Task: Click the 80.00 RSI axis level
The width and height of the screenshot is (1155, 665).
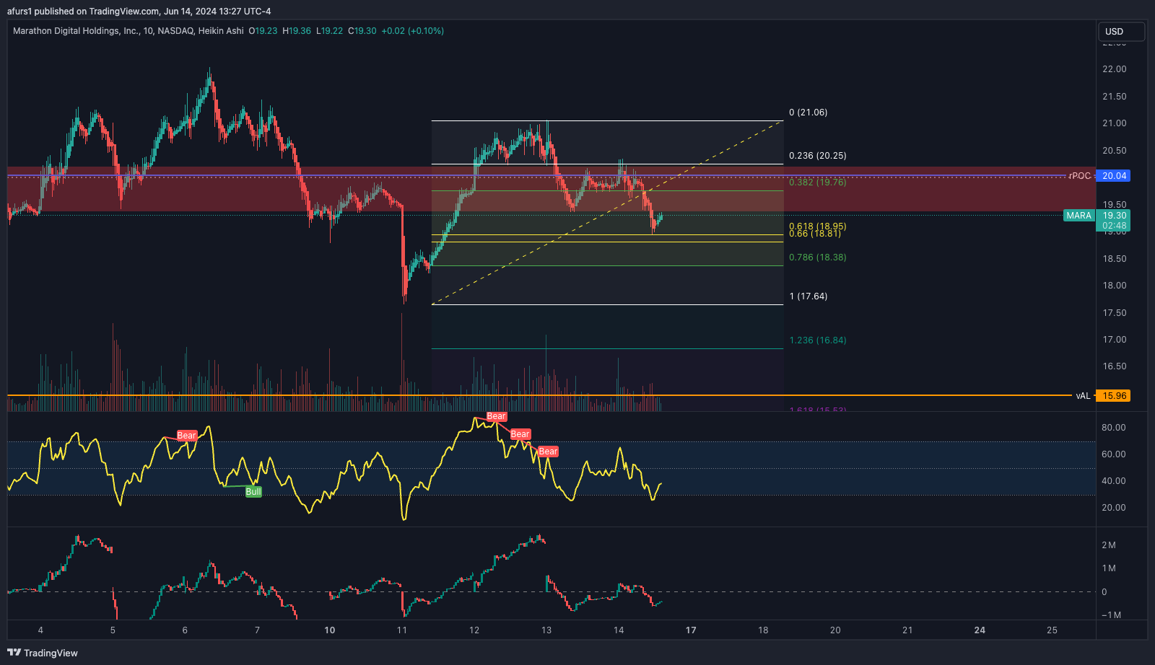Action: coord(1114,428)
